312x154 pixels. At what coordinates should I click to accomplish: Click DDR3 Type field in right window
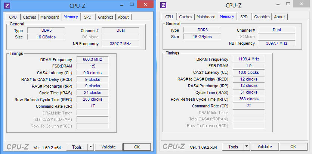(202, 30)
